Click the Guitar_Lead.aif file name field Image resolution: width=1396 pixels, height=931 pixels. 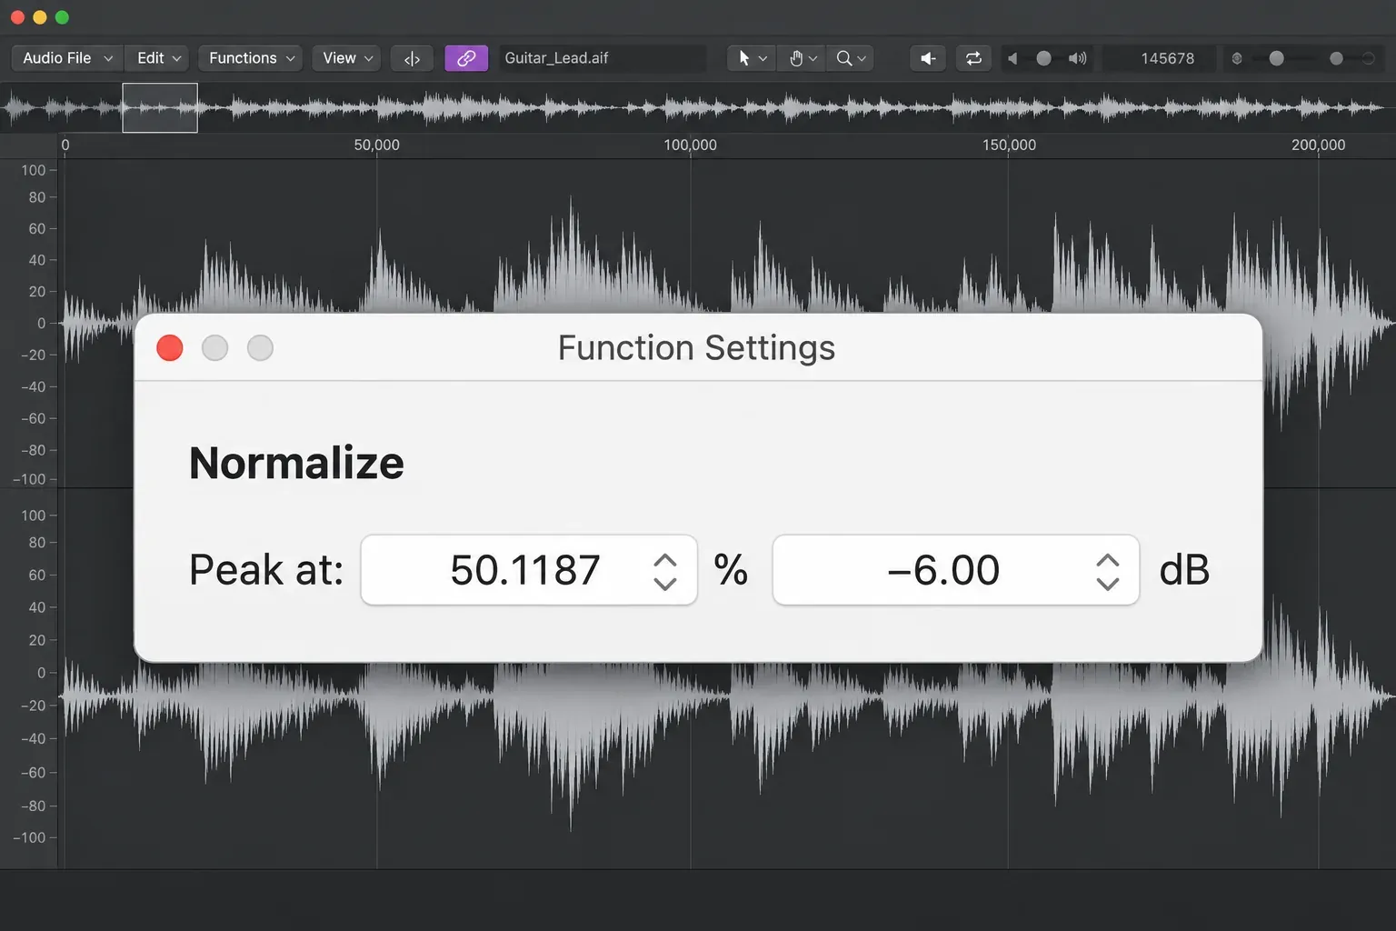(602, 58)
